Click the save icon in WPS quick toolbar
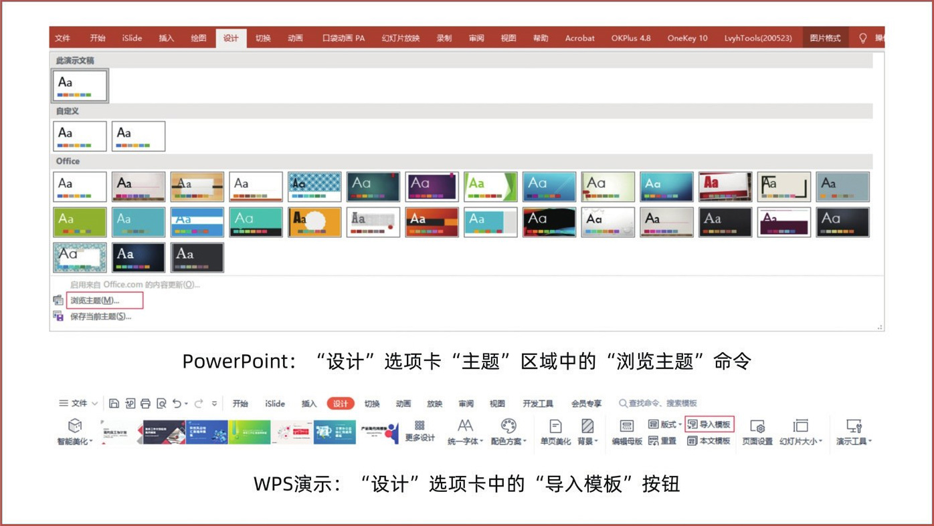The height and width of the screenshot is (526, 934). point(114,403)
